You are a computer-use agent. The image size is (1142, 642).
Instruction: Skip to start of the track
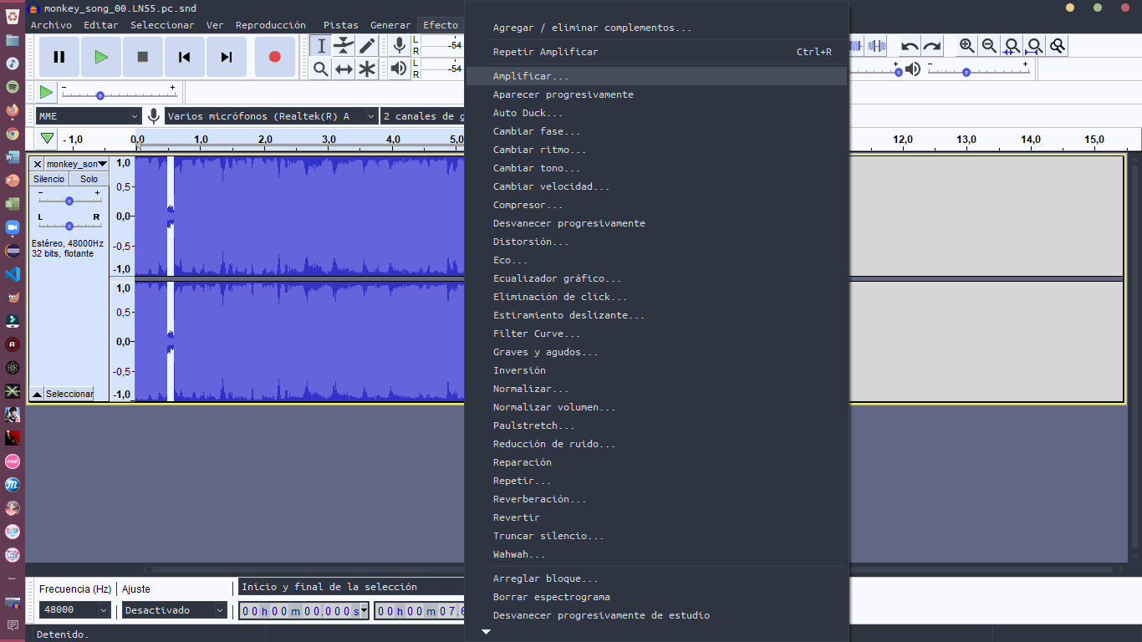click(x=185, y=57)
